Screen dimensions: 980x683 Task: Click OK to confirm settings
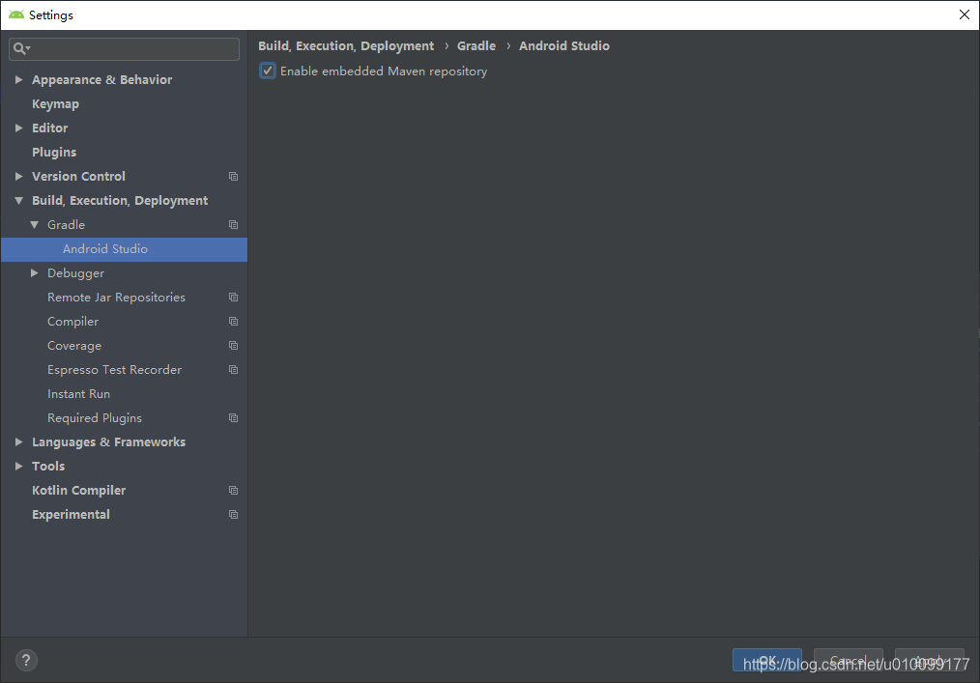pyautogui.click(x=766, y=660)
